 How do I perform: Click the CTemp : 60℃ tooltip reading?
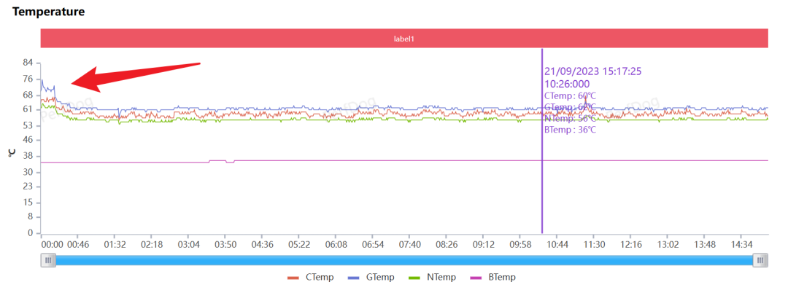[x=571, y=95]
